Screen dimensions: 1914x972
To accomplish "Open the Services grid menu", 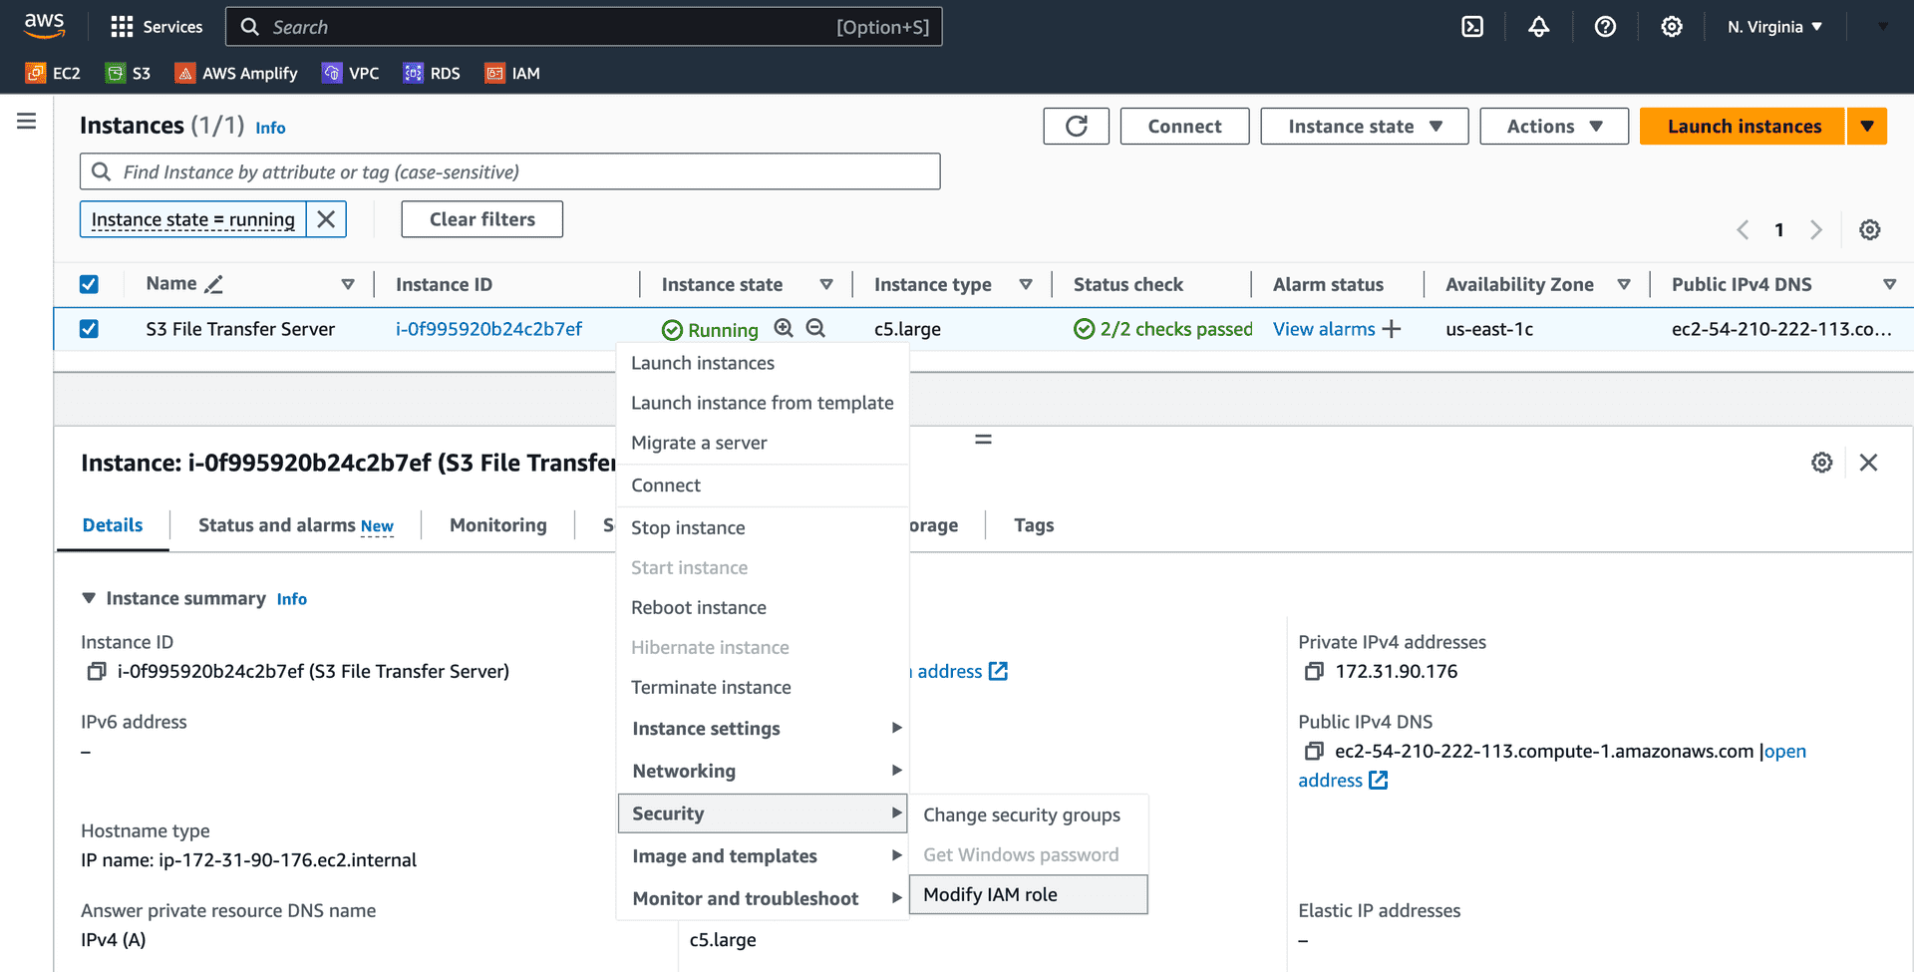I will pyautogui.click(x=157, y=27).
